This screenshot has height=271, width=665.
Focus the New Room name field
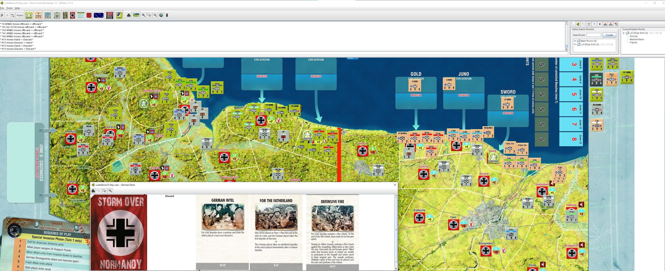pyautogui.click(x=594, y=35)
